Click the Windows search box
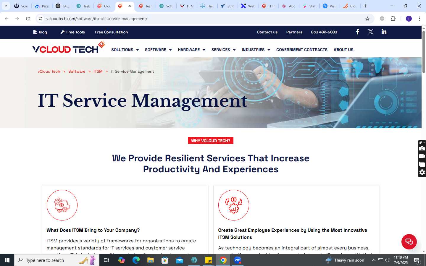The image size is (426, 266). (x=57, y=260)
